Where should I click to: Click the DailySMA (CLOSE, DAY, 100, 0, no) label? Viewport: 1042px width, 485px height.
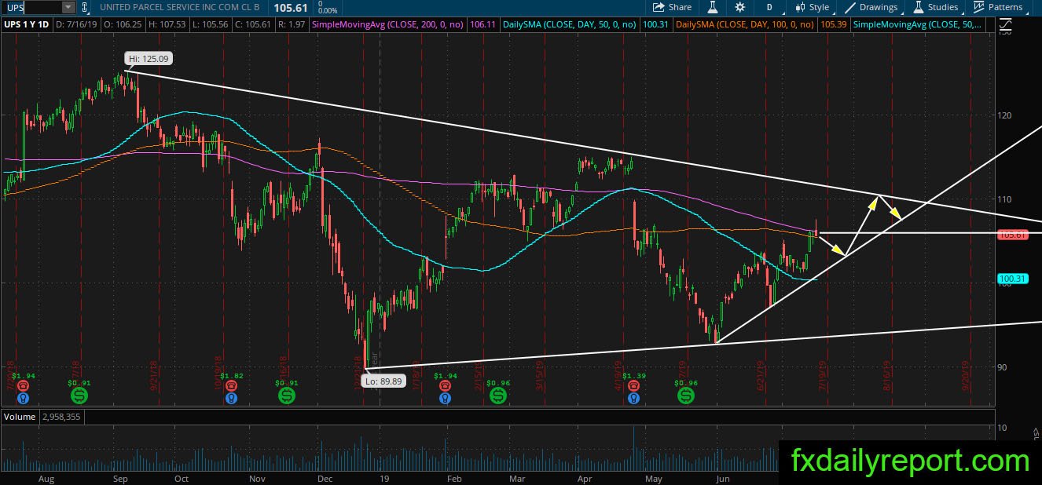[745, 25]
